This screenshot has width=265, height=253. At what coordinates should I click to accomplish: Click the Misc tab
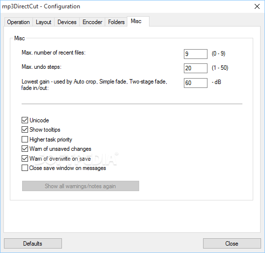pos(138,21)
